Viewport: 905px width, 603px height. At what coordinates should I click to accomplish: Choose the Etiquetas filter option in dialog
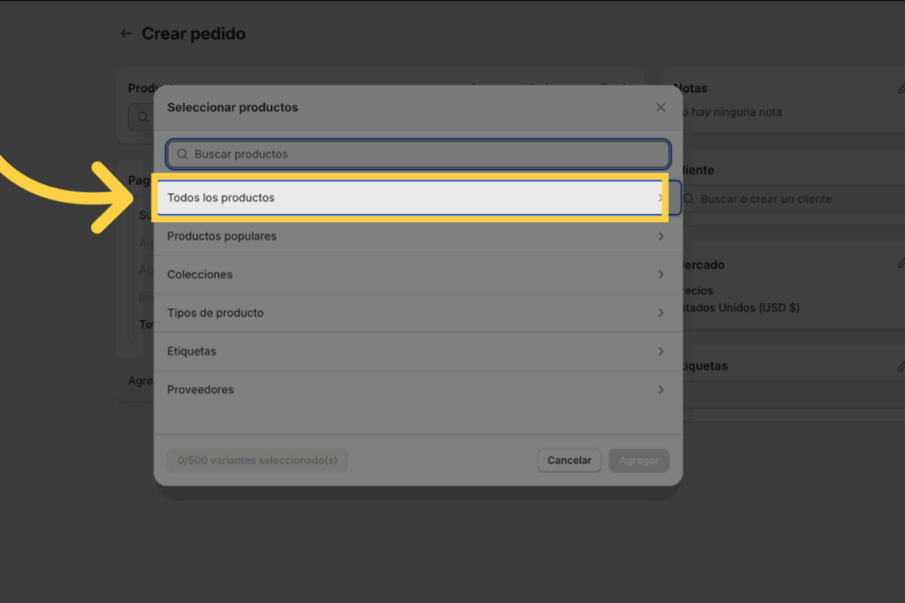coord(192,351)
